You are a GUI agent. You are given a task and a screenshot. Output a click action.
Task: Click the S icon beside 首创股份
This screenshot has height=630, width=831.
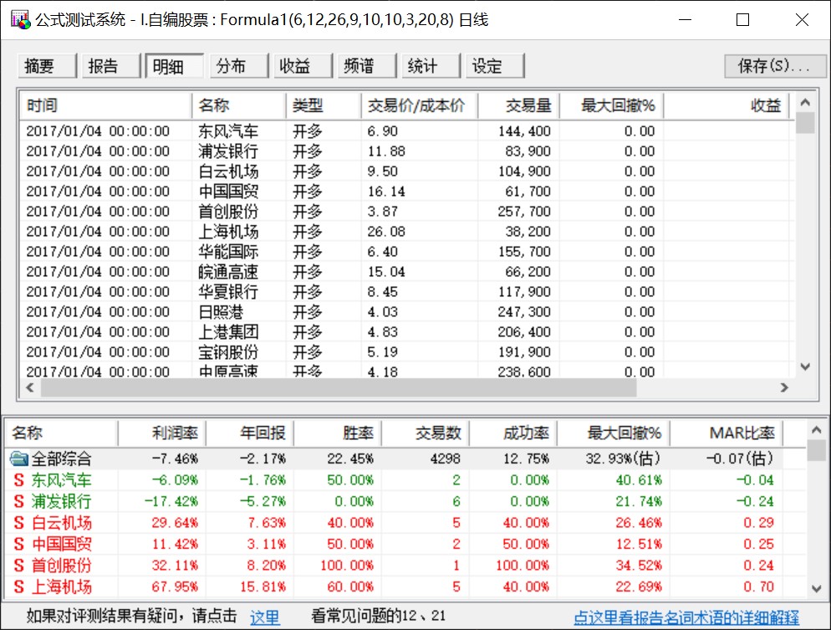[x=19, y=566]
